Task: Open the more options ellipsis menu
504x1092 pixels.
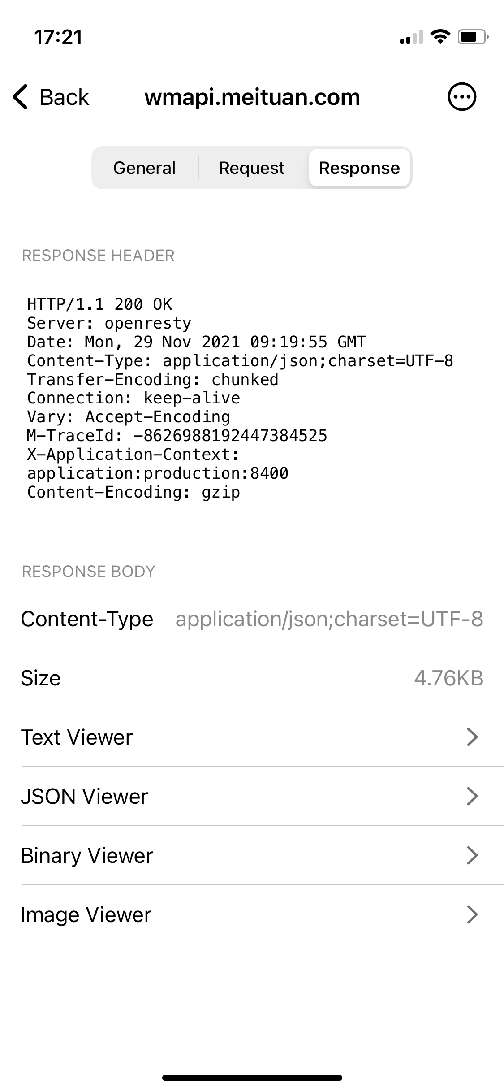Action: click(x=462, y=96)
